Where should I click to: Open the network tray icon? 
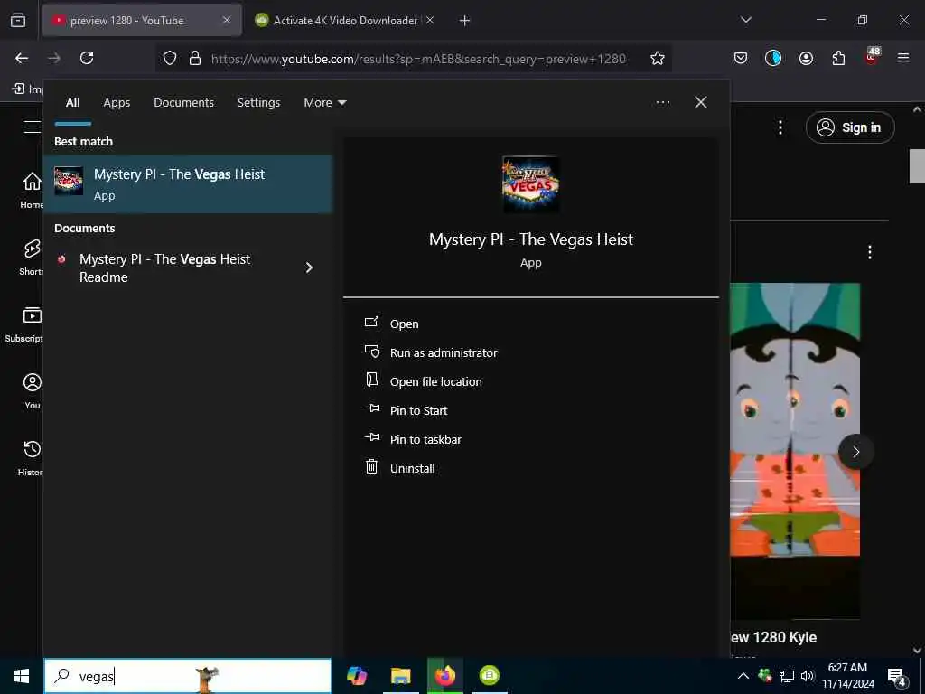pos(787,676)
